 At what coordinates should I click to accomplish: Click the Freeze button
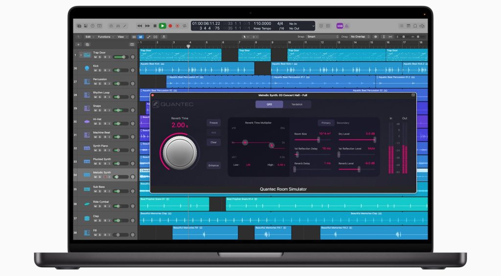point(213,123)
